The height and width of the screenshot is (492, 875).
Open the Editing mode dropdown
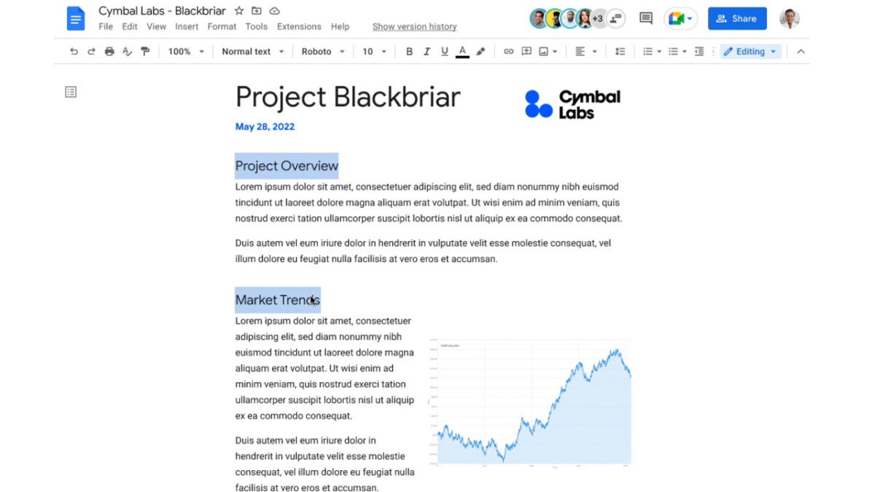pos(750,51)
